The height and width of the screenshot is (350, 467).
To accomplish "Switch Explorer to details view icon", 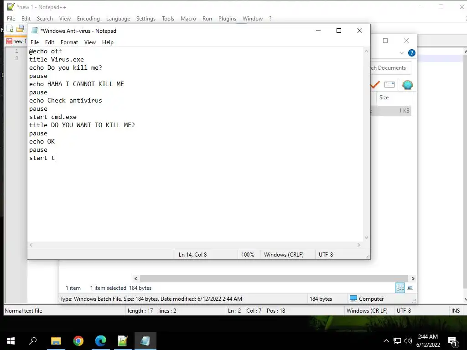I will [x=400, y=288].
